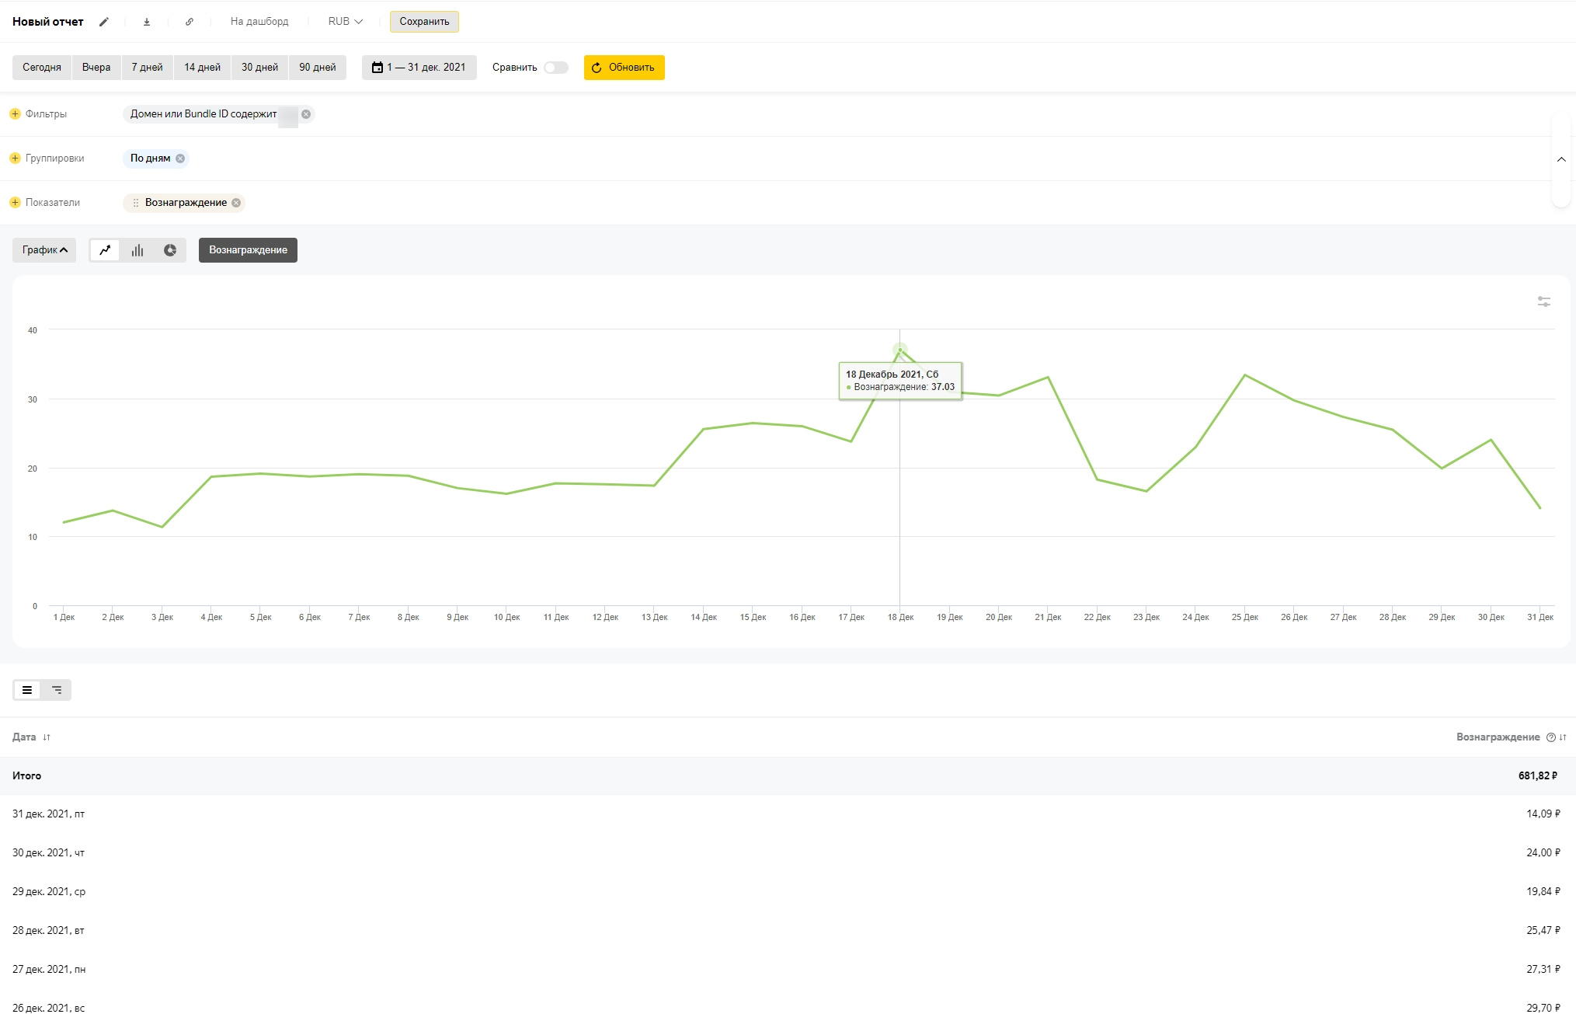Select the 30 дней period tab

click(x=259, y=68)
